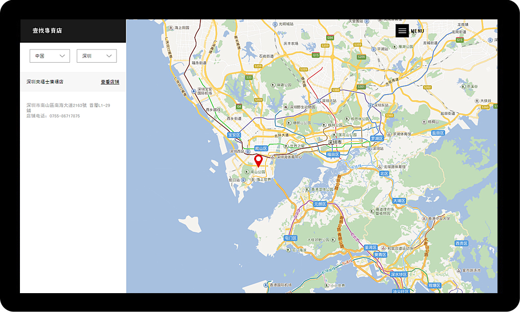Select the park icon for 梅林公园
Image resolution: width=520 pixels, height=312 pixels.
(x=324, y=125)
